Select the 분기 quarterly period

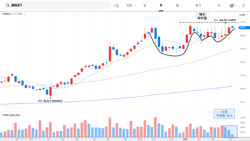tap(198, 5)
